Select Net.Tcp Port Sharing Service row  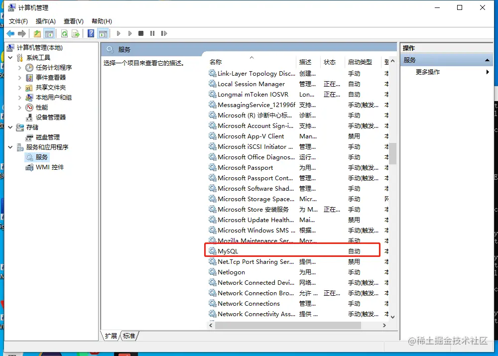(x=298, y=261)
